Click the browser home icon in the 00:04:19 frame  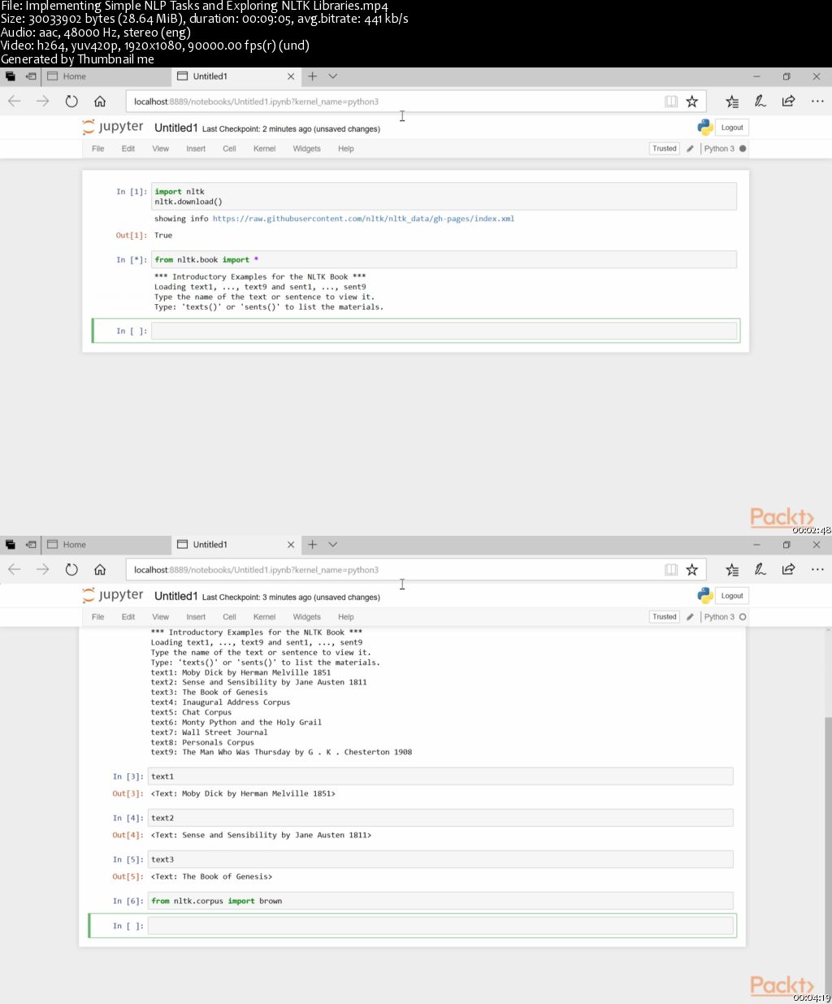[x=100, y=570]
